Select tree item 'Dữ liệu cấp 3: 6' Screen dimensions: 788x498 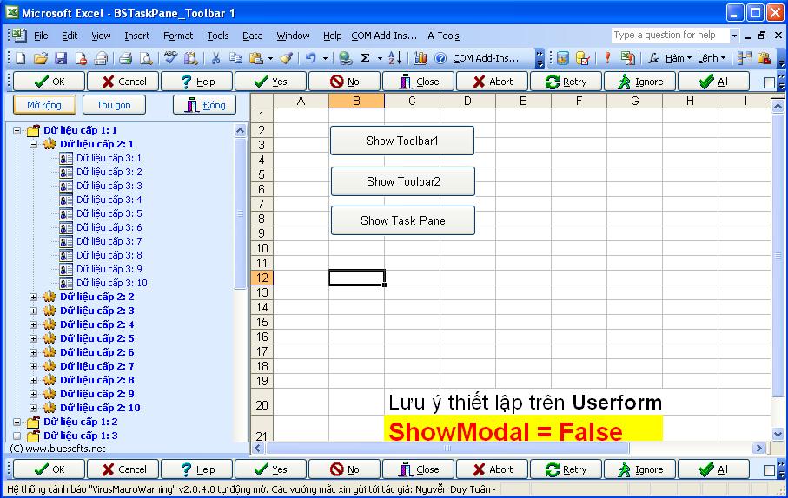[109, 227]
